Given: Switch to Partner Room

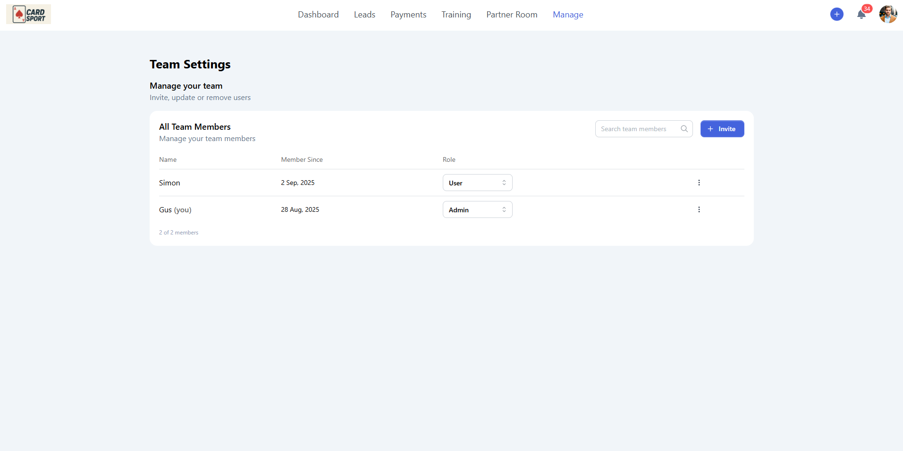Looking at the screenshot, I should tap(512, 15).
